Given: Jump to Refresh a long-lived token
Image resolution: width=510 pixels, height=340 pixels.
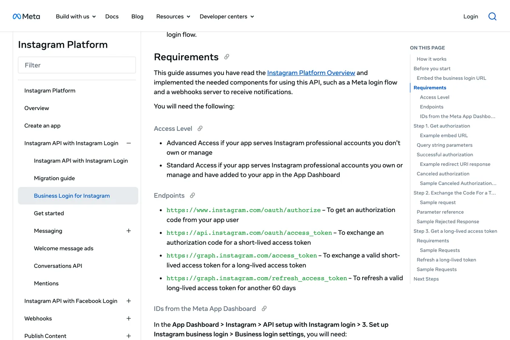Looking at the screenshot, I should (446, 260).
